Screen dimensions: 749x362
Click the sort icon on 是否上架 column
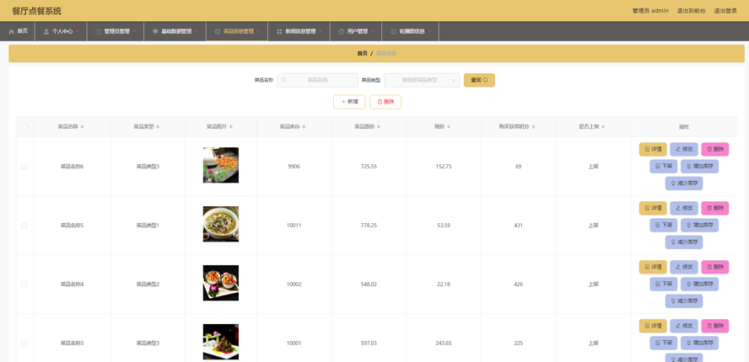[603, 127]
